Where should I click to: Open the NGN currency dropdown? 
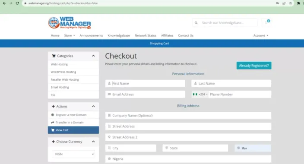(x=73, y=154)
